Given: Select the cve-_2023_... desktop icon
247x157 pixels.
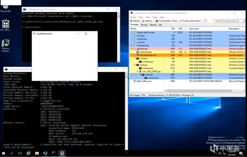Looking at the screenshot, I should click(x=6, y=25).
